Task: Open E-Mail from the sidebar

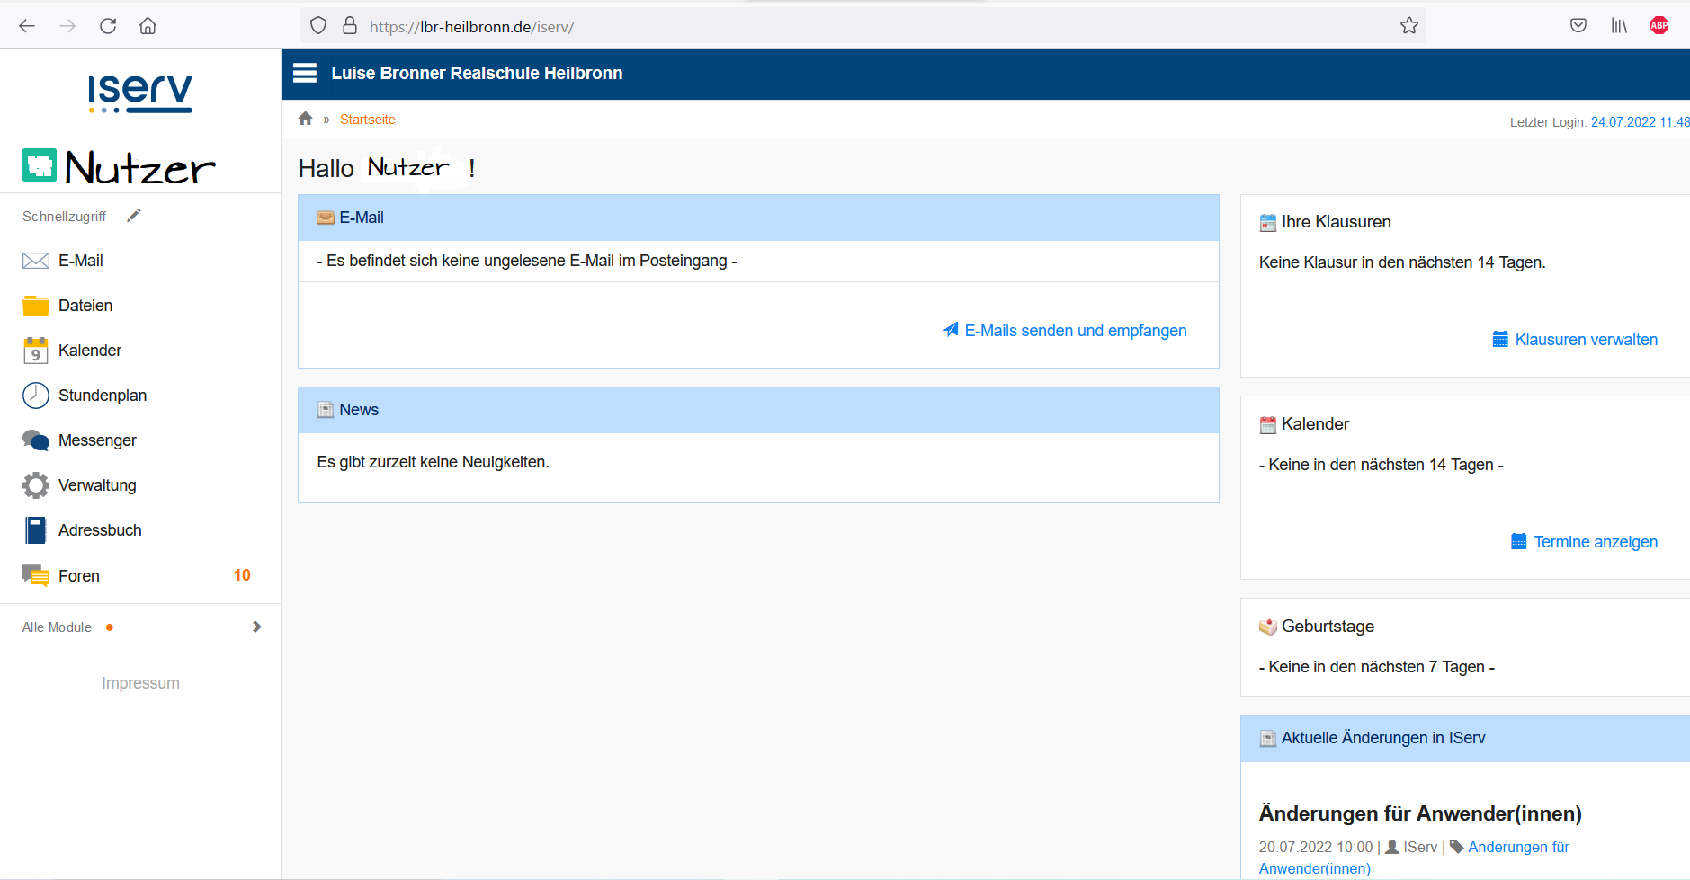Action: point(80,261)
